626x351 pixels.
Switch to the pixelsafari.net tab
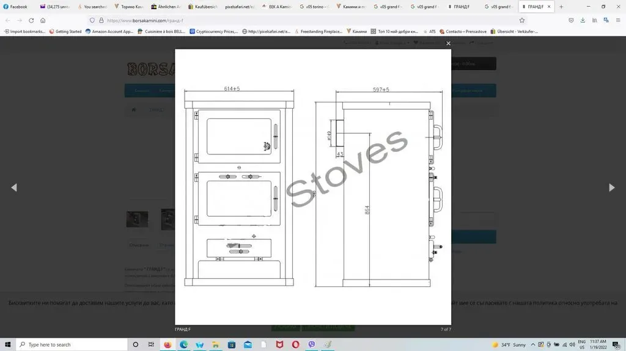[240, 7]
